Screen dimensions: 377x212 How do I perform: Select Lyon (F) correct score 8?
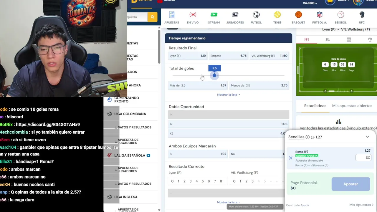point(221,181)
